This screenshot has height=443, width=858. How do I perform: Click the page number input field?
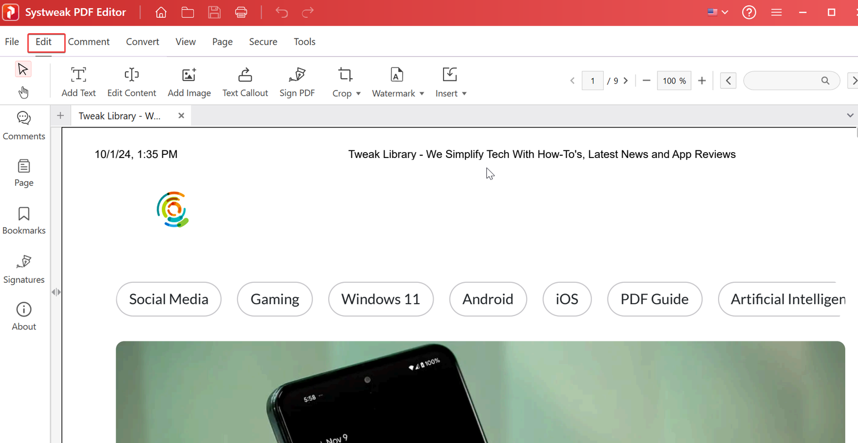coord(593,81)
